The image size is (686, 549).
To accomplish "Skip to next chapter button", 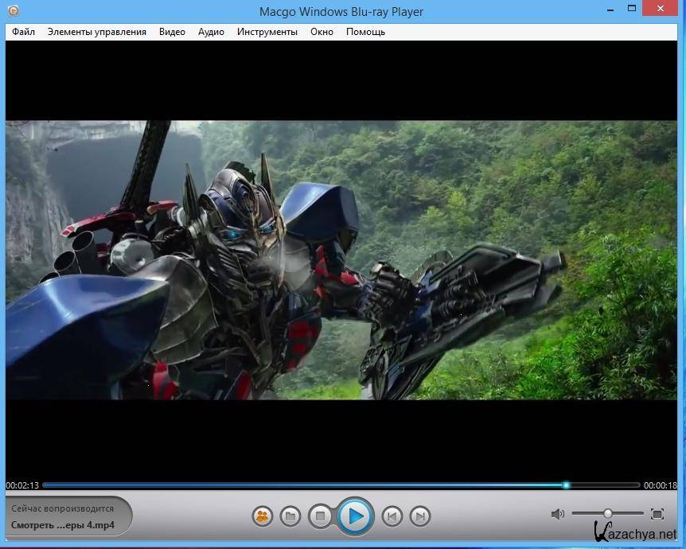I will coord(420,516).
